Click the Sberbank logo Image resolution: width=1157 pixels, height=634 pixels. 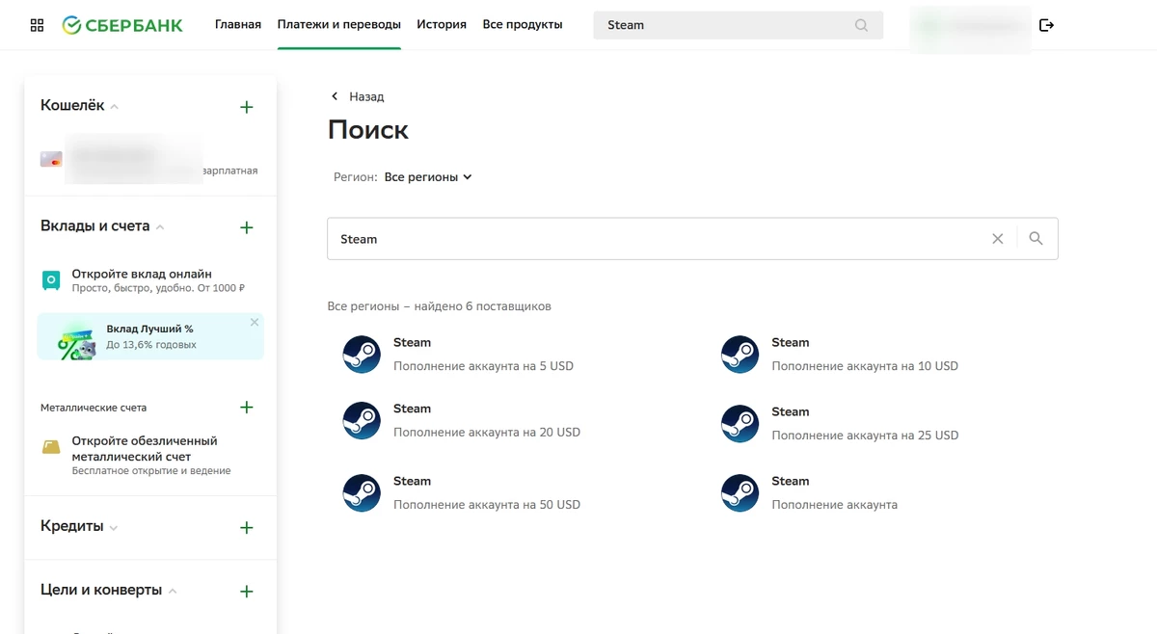pos(121,25)
